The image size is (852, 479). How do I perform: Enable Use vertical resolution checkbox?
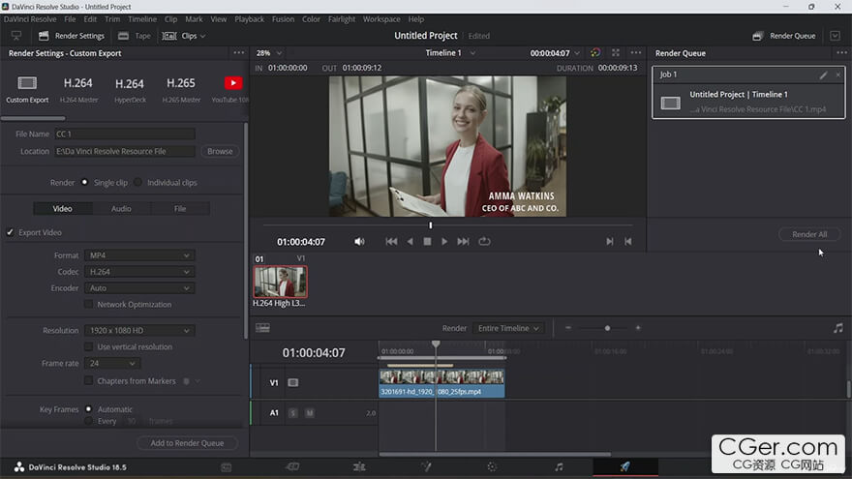(x=88, y=346)
